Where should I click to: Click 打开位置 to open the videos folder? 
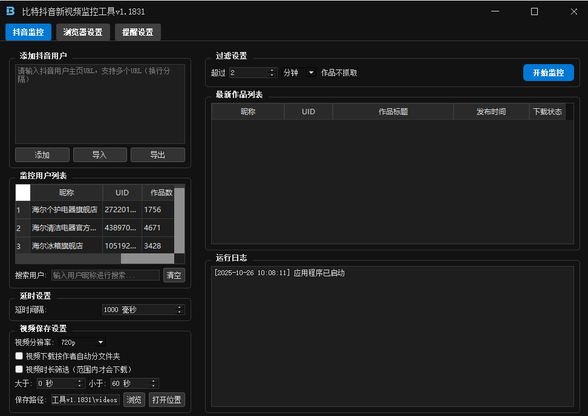[x=166, y=400]
